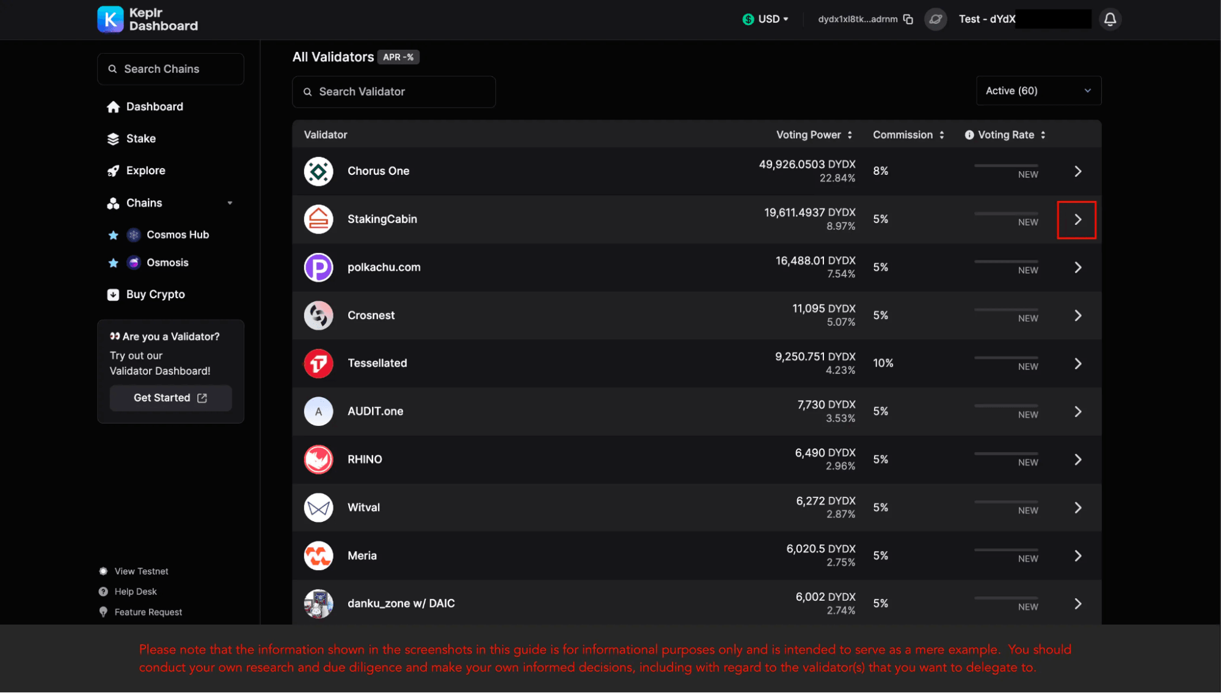
Task: Open the Explore menu item
Action: (145, 170)
